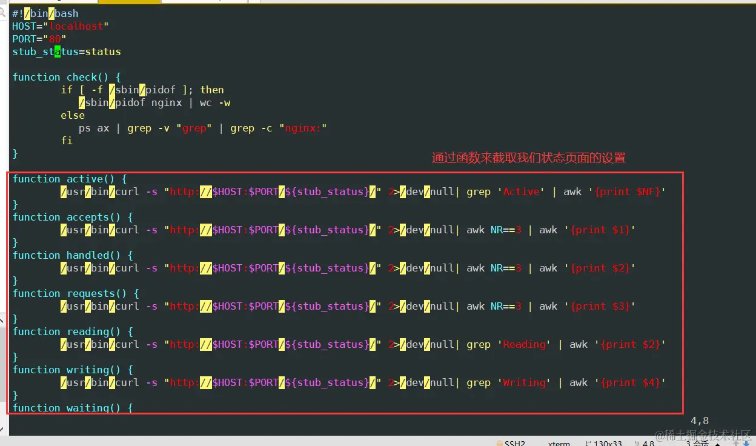
Task: Click the 'function reading() {' line
Action: click(73, 331)
